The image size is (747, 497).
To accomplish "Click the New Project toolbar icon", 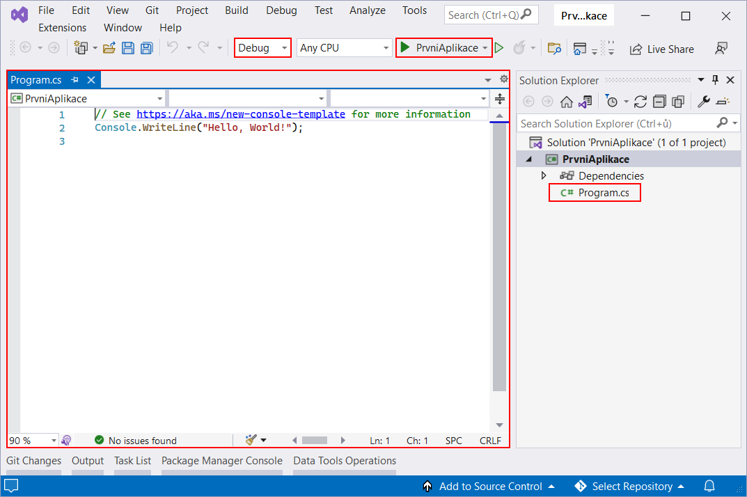I will pos(81,47).
